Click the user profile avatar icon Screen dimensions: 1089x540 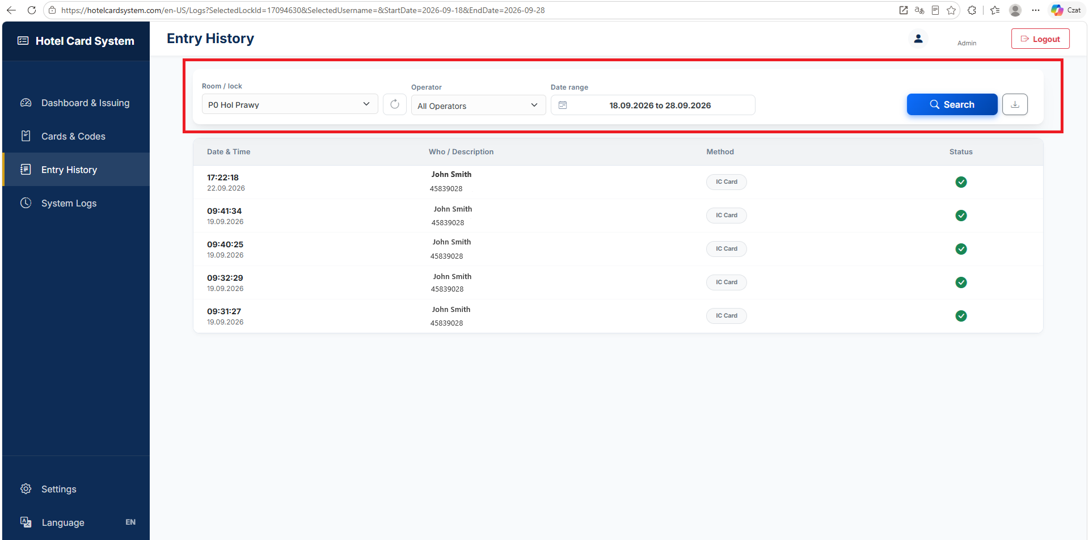pyautogui.click(x=918, y=39)
